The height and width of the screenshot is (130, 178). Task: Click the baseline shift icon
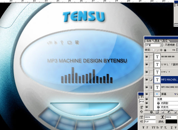(x=141, y=121)
